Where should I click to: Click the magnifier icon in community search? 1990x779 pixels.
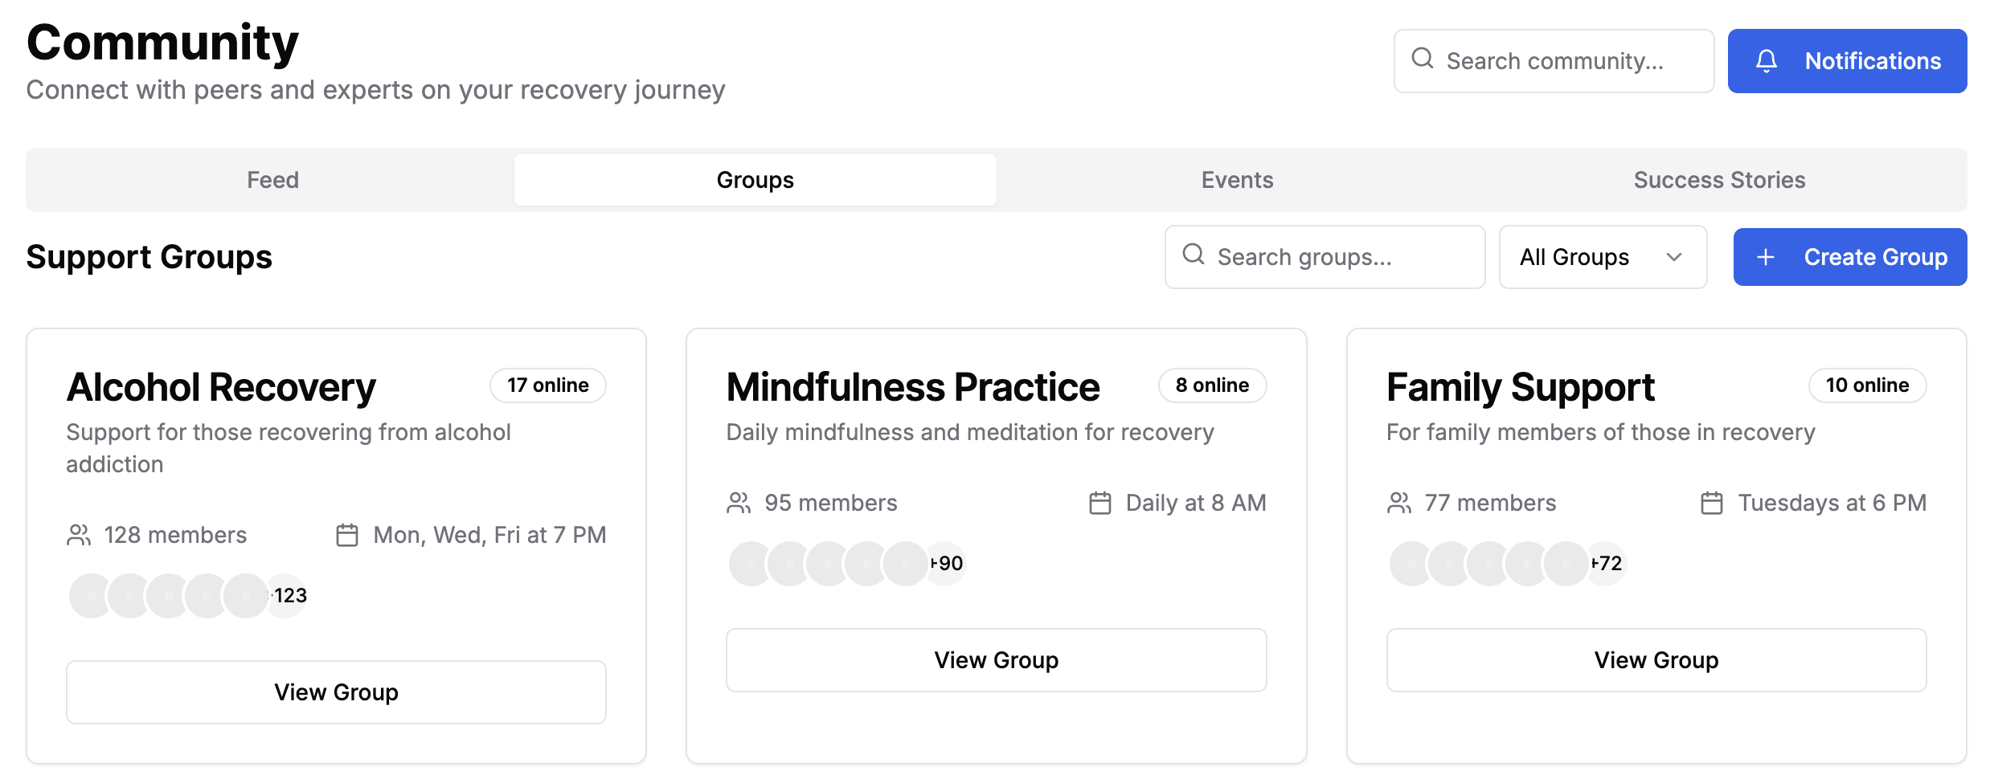(x=1422, y=59)
